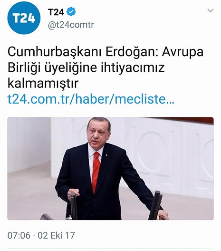Click the word ihtiyacımız in the tweet
The width and height of the screenshot is (221, 251).
(133, 68)
